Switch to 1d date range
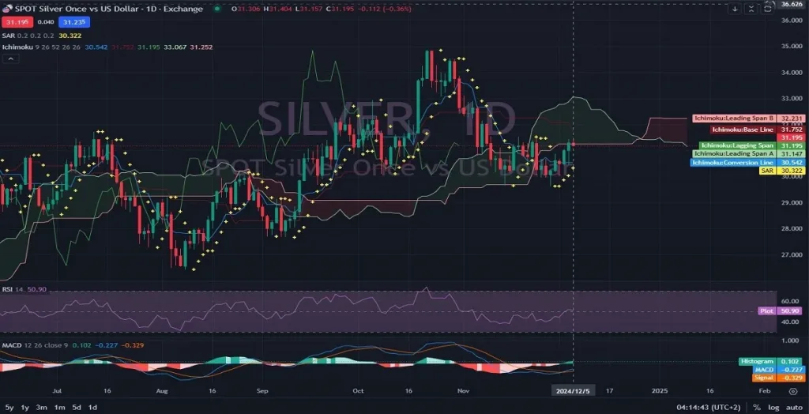The width and height of the screenshot is (809, 414). [x=92, y=408]
